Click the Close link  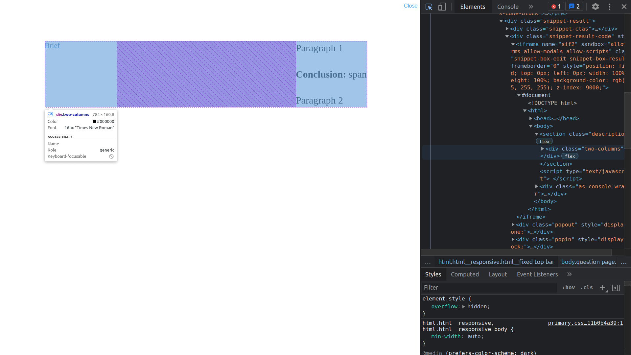[x=410, y=6]
